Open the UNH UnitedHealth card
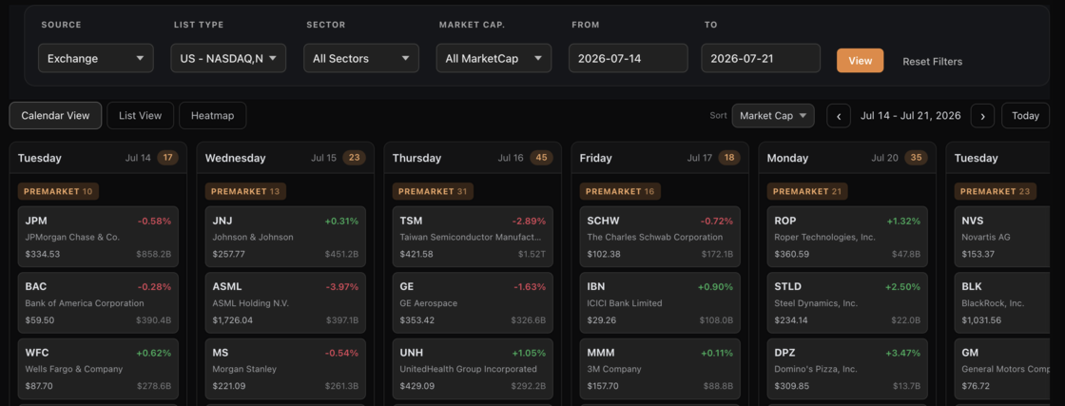Screen dimensions: 1065x406 (473, 369)
